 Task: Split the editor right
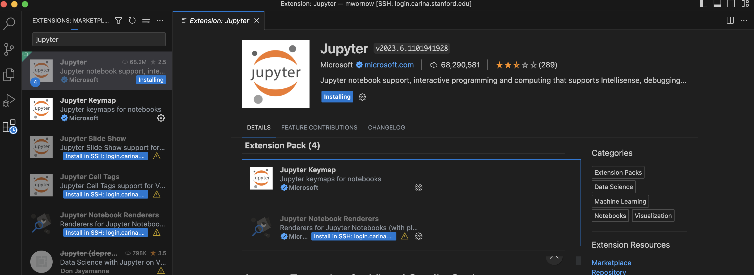click(x=730, y=20)
